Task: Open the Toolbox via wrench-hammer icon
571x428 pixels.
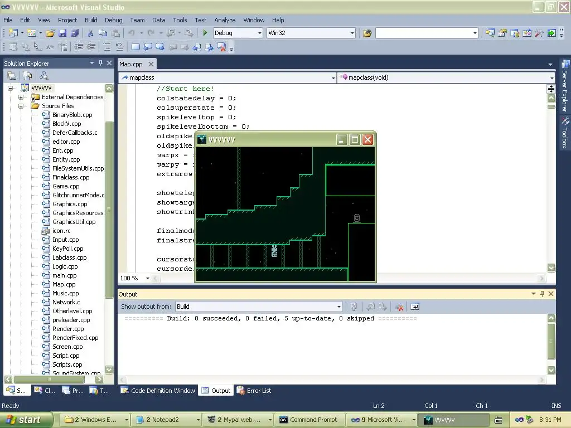Action: (x=539, y=33)
